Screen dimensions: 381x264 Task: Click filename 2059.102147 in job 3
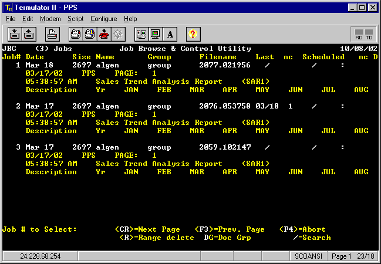click(x=225, y=147)
